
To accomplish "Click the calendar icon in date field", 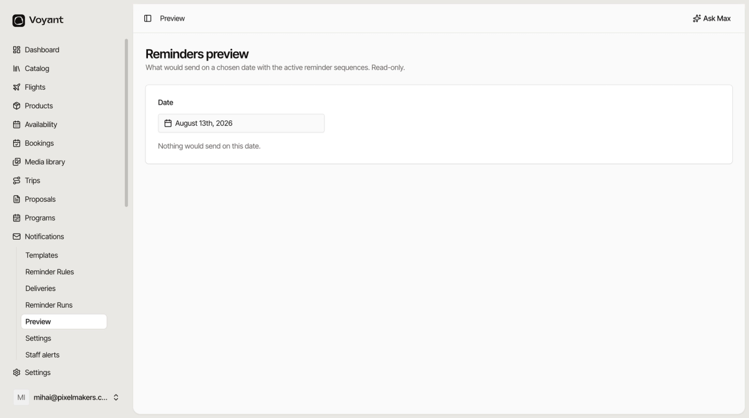I will (x=168, y=123).
